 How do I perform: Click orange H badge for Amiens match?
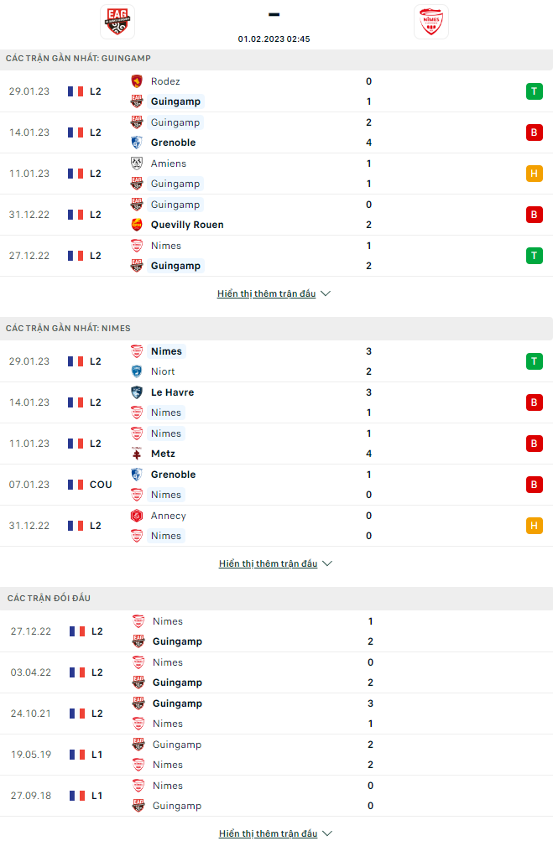pos(534,174)
